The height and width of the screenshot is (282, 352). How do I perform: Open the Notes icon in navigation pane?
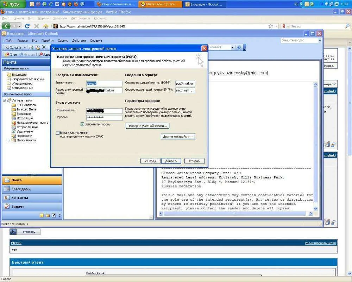42,215
